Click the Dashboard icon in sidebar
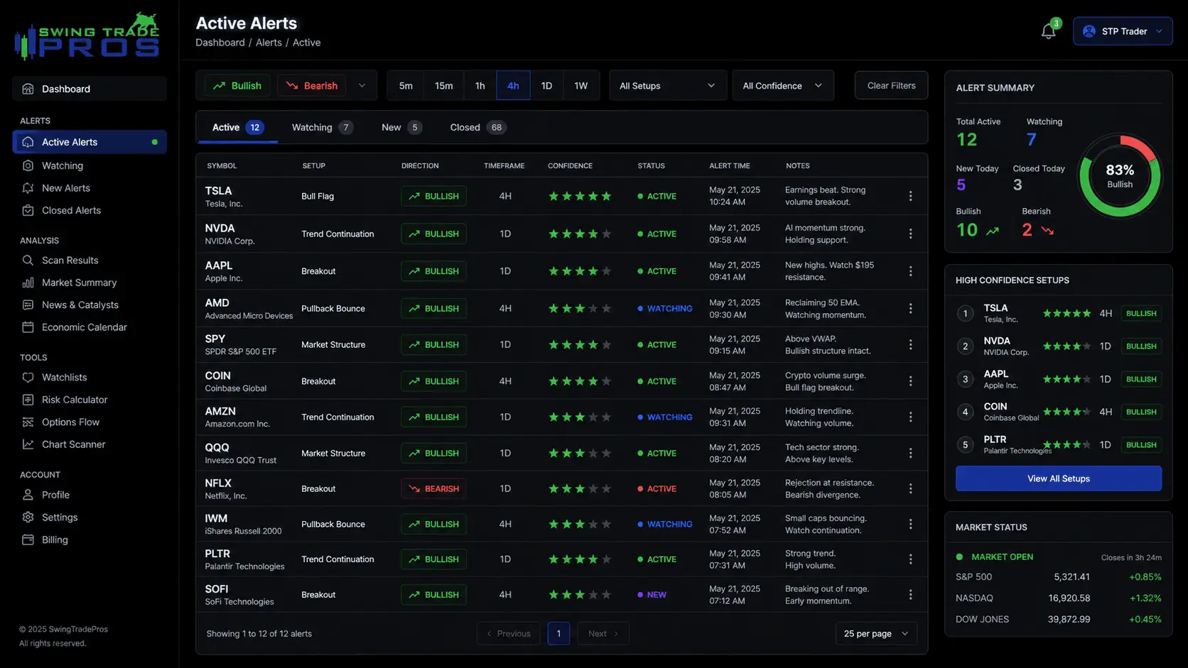The height and width of the screenshot is (668, 1188). 28,89
